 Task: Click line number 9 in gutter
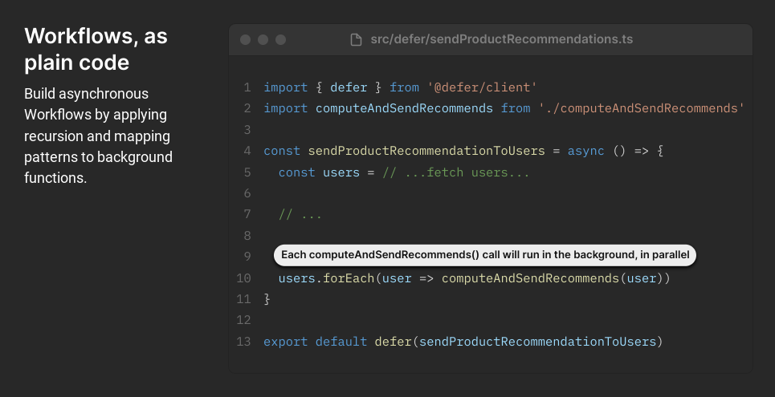coord(247,257)
